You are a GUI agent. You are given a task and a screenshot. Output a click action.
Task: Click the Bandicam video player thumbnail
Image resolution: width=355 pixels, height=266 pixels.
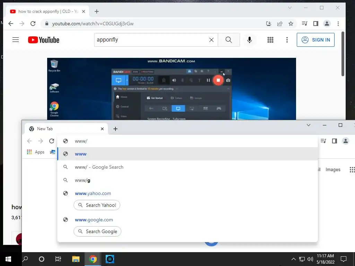(171, 89)
